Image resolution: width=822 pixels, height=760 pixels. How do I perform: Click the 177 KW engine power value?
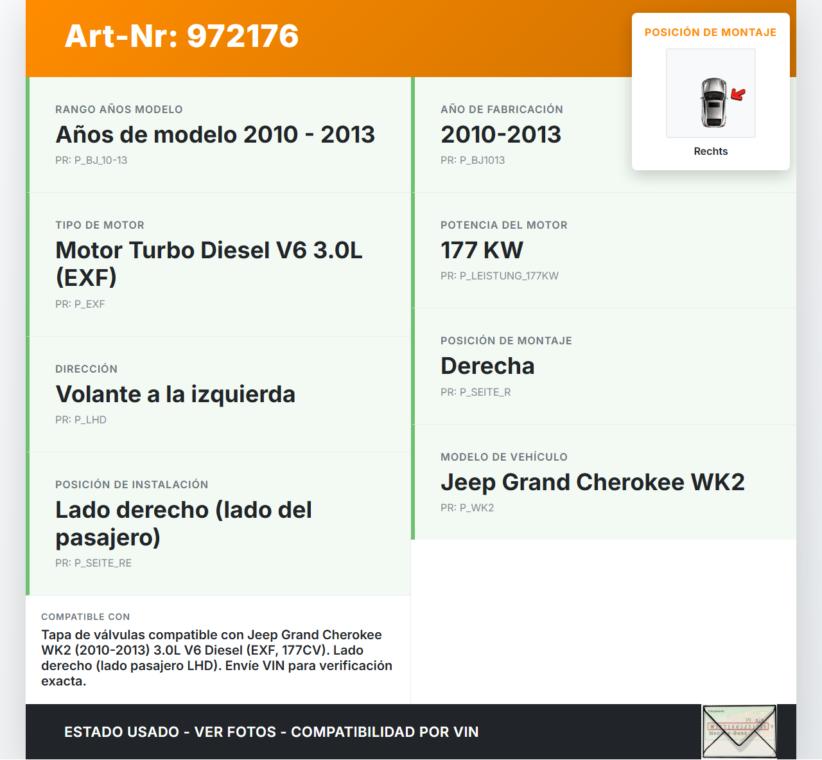pos(482,251)
